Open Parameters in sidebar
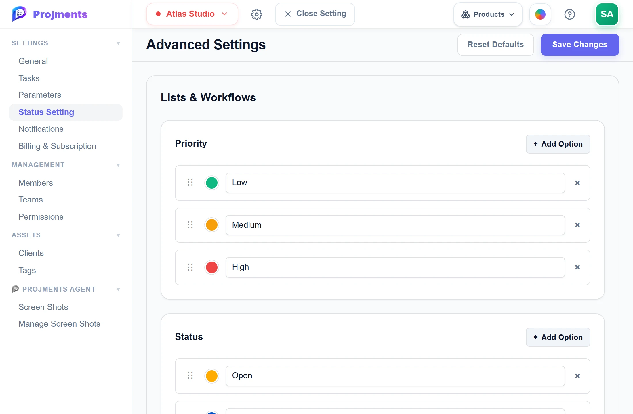This screenshot has width=633, height=414. click(x=66, y=95)
